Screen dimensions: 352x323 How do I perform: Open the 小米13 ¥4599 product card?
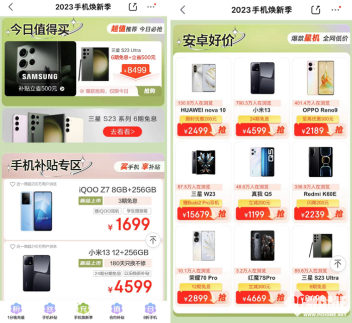261,98
